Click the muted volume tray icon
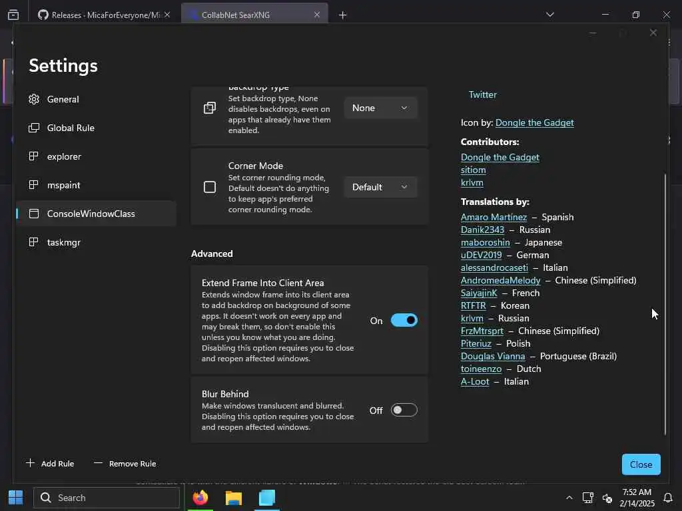 click(607, 498)
